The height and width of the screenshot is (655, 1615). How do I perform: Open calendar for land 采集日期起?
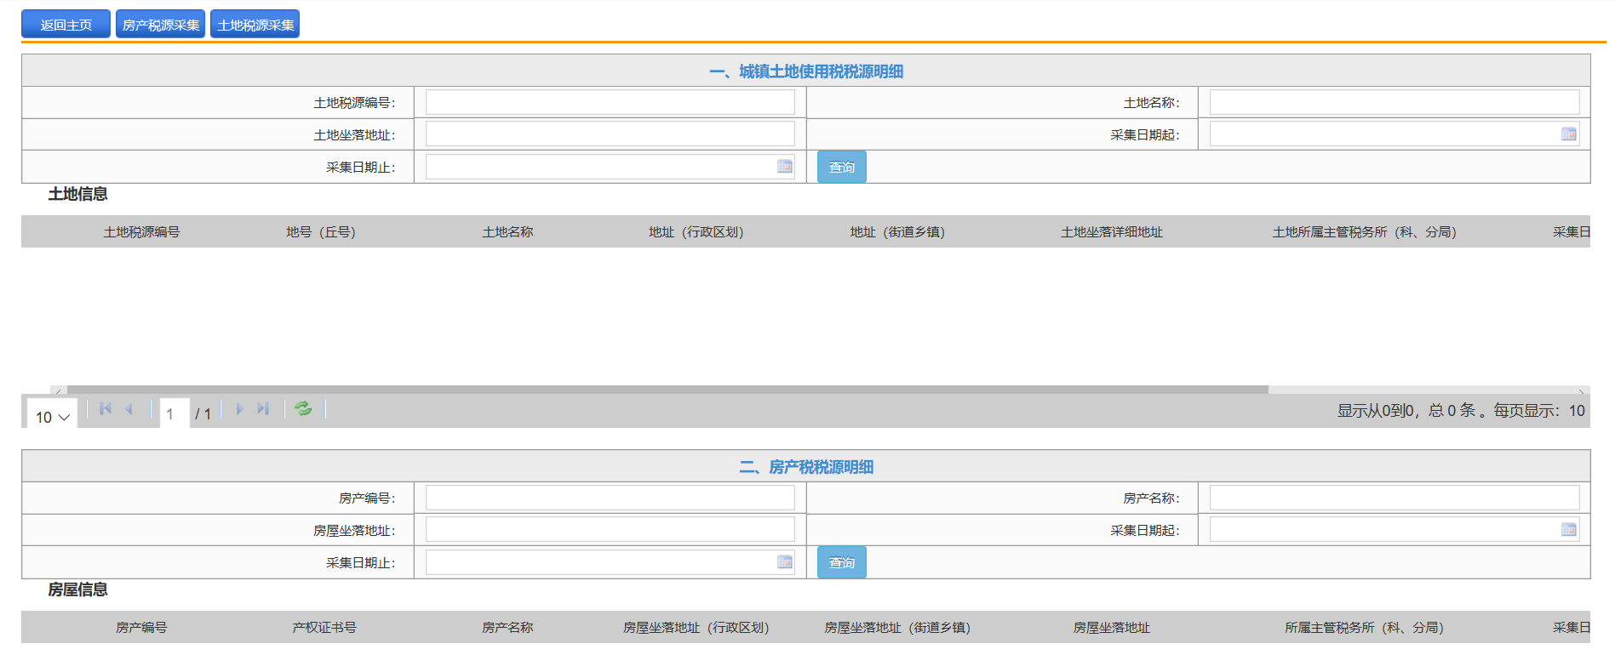coord(1568,134)
